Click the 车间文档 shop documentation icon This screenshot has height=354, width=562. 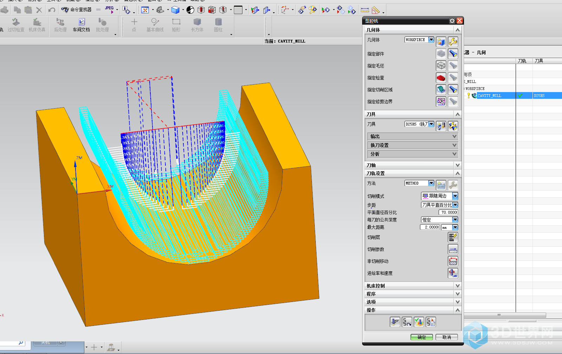pos(81,25)
